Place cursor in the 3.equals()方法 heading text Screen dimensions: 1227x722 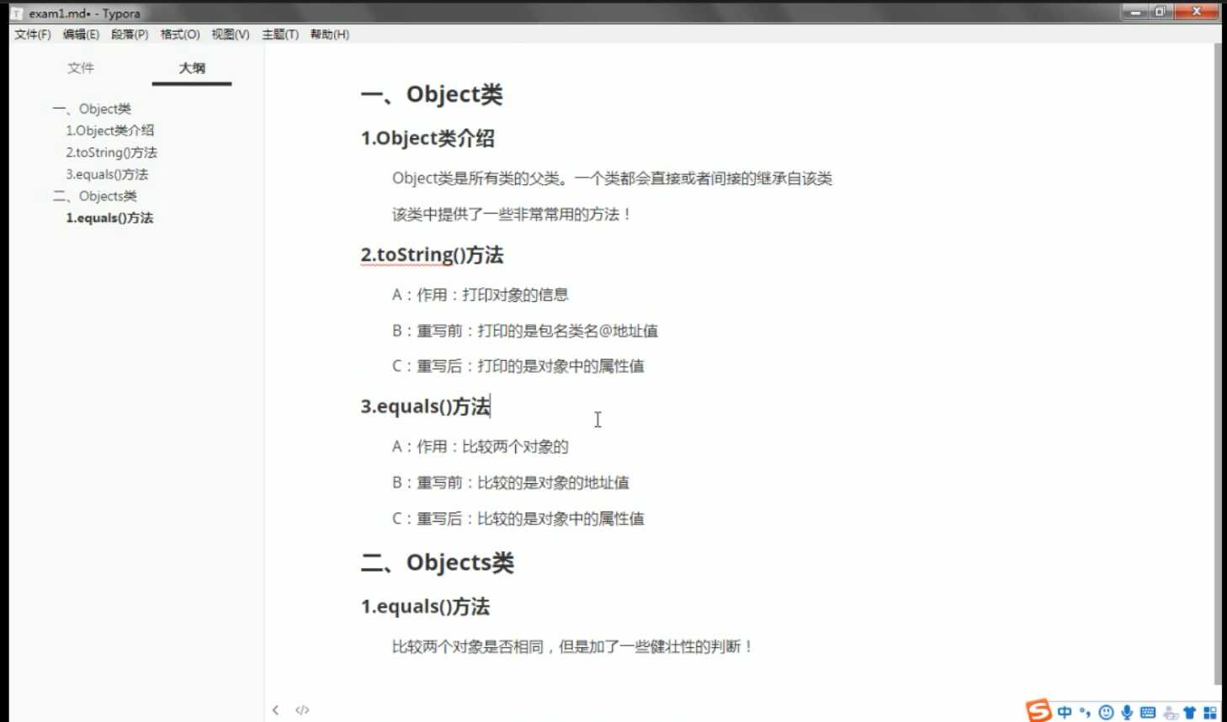(x=425, y=406)
